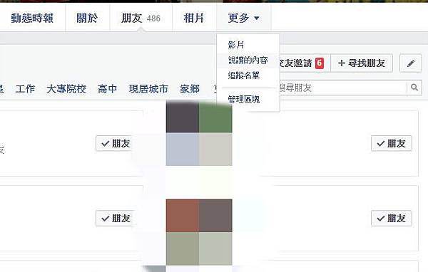428x272 pixels.
Task: Collapse the 更多 dropdown menu
Action: (244, 19)
